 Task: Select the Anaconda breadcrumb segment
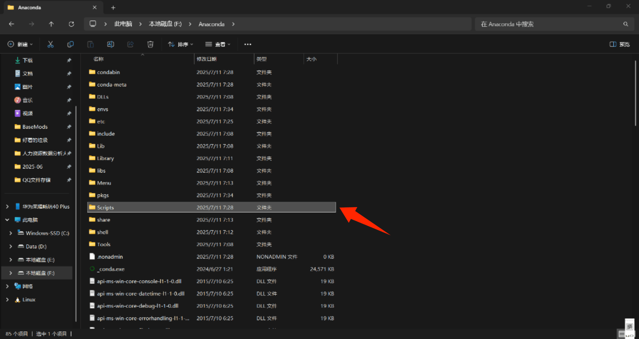211,24
